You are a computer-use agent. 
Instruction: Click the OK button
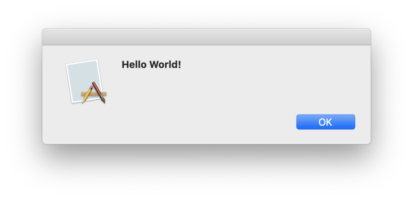[x=325, y=122]
